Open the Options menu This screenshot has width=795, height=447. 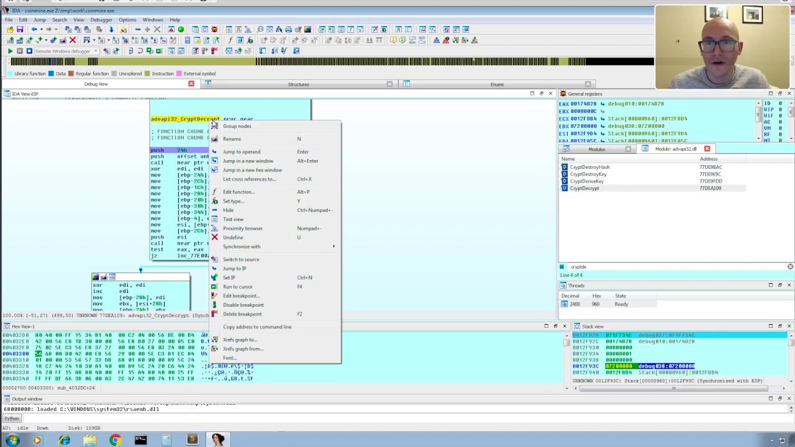(x=127, y=20)
